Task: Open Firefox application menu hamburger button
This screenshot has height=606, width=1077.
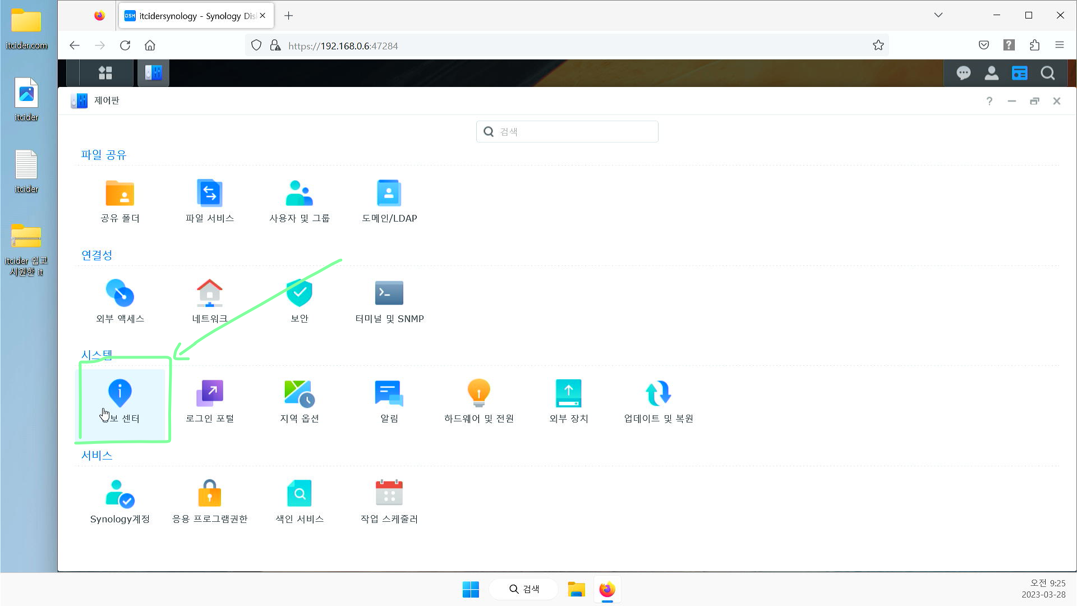Action: [1059, 45]
